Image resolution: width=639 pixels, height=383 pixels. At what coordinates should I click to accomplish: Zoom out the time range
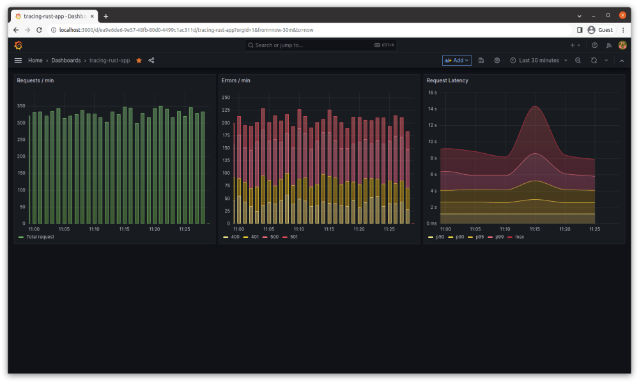[x=578, y=61]
